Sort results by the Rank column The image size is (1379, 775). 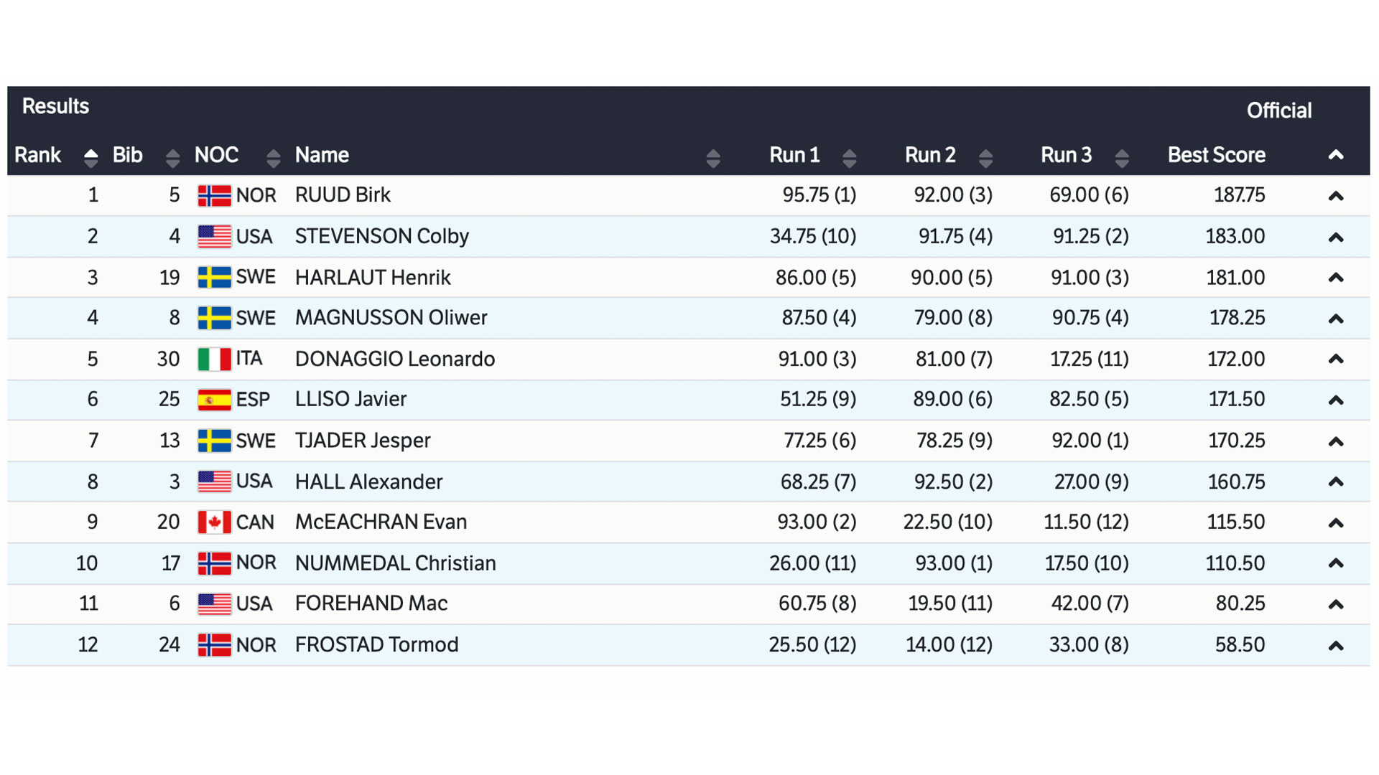(x=90, y=158)
